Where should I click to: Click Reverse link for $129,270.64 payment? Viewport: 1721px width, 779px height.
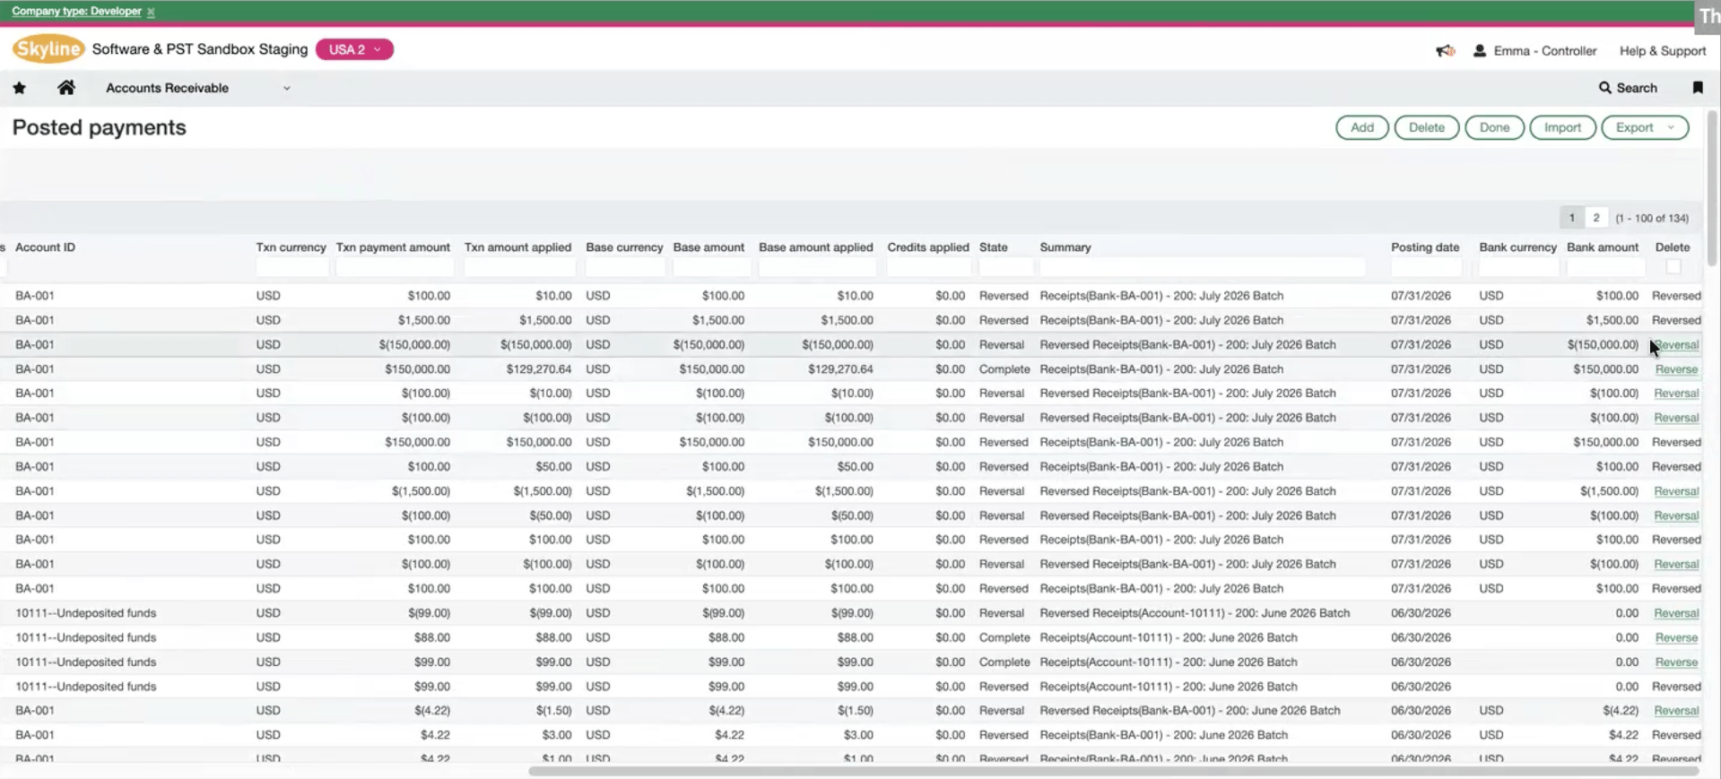coord(1676,369)
